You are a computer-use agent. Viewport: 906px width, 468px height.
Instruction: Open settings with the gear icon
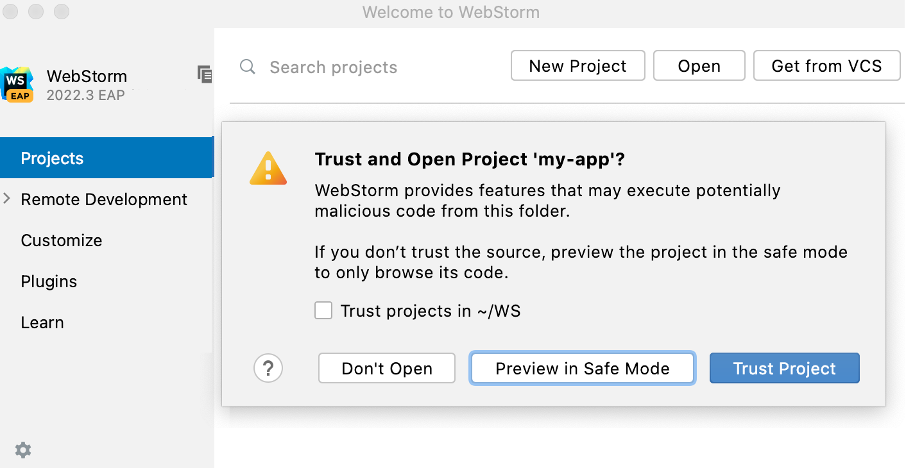pyautogui.click(x=23, y=450)
